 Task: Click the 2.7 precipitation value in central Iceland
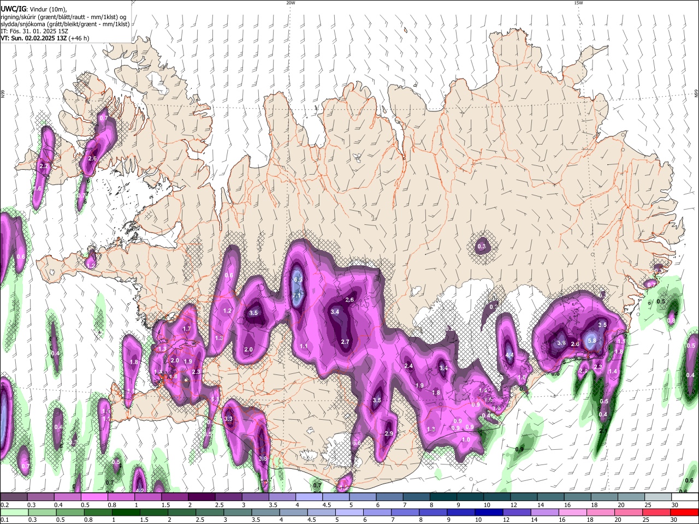click(x=345, y=342)
